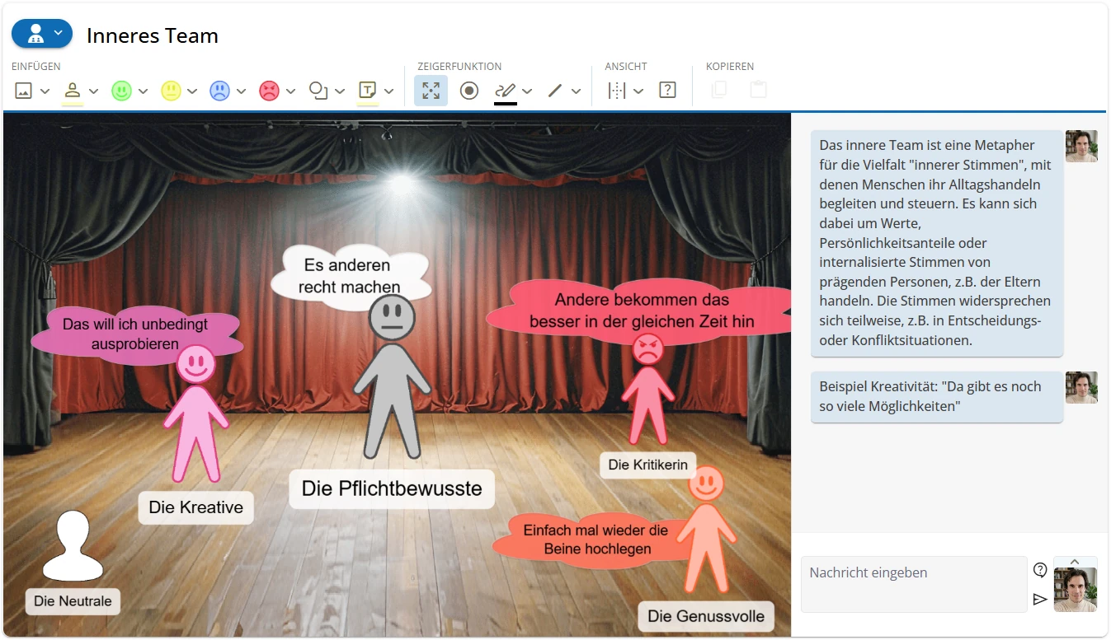The image size is (1111, 640).
Task: Expand the avatar panel above photo
Action: pos(1075,562)
